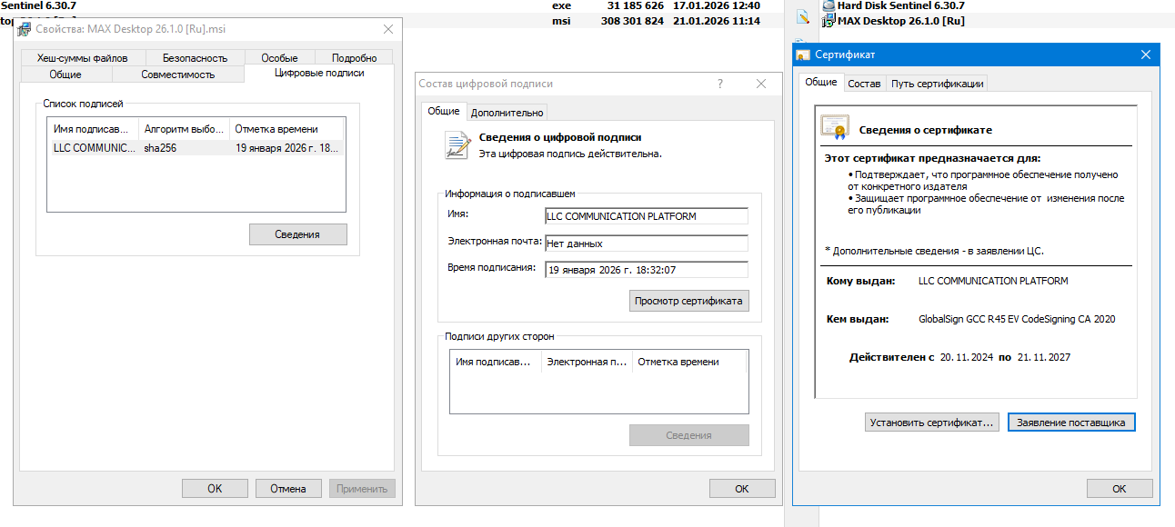Click Отметка времени header in Список подписей
This screenshot has width=1175, height=527.
point(286,129)
